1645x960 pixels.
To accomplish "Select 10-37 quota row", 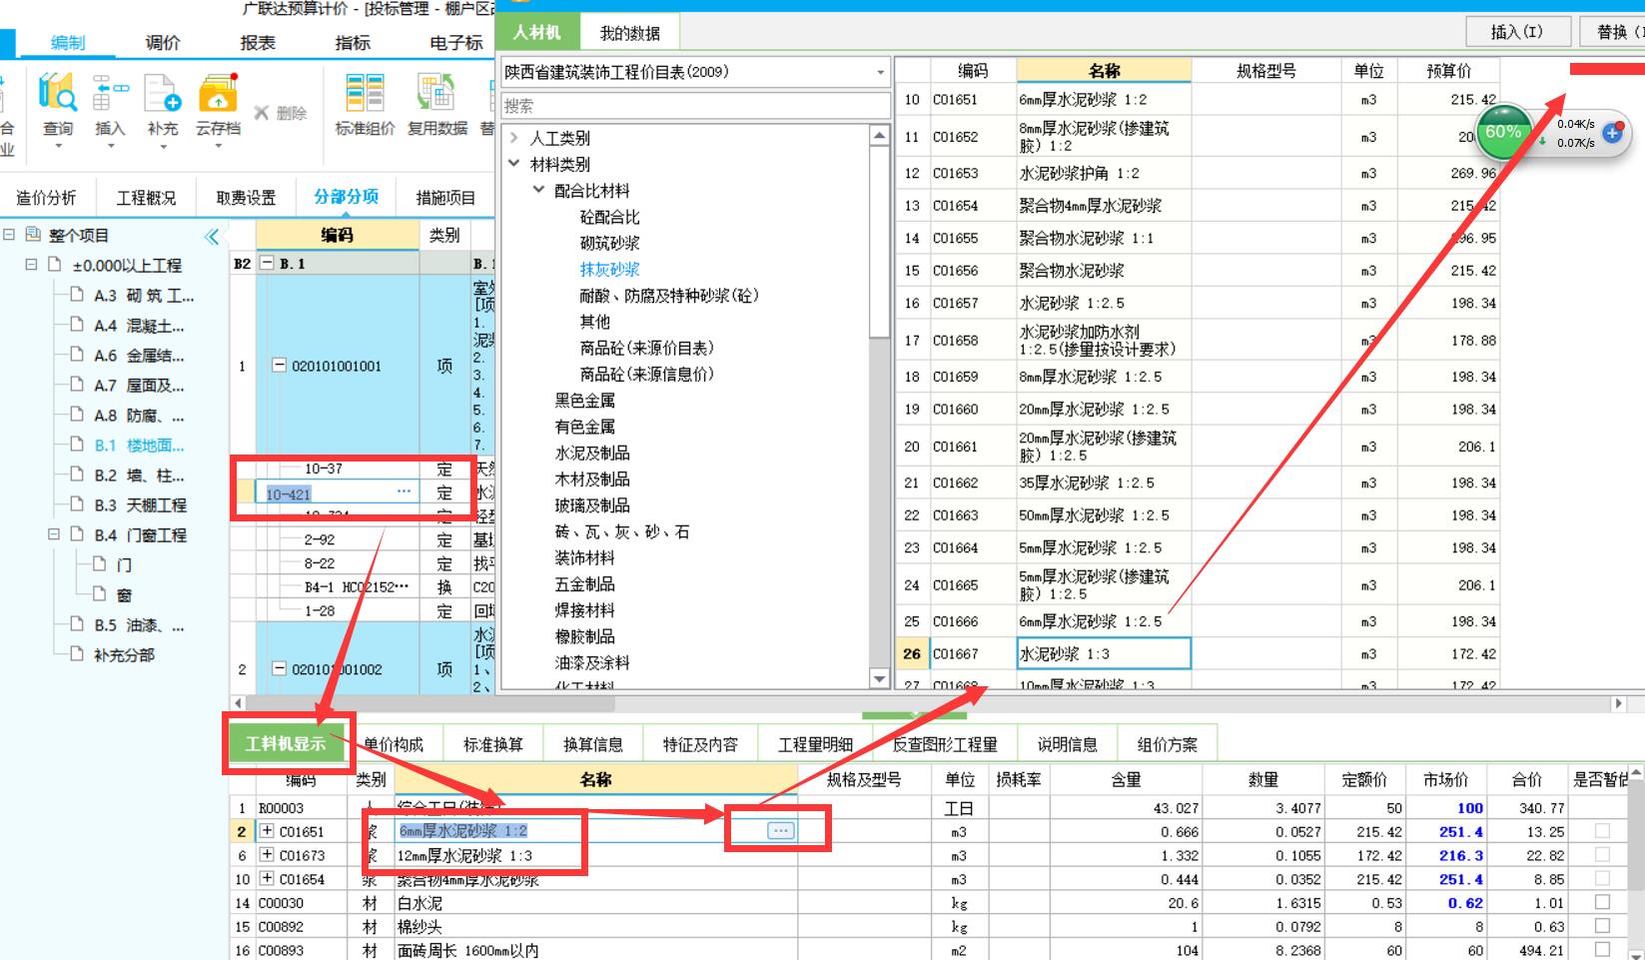I will pos(323,469).
